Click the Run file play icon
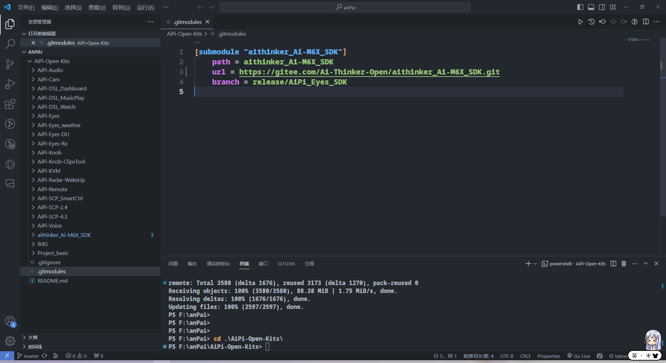Screen dimensions: 666x363 pos(580,21)
